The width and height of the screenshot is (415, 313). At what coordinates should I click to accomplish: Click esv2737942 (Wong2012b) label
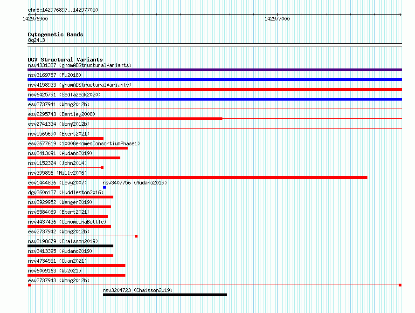pyautogui.click(x=59, y=231)
